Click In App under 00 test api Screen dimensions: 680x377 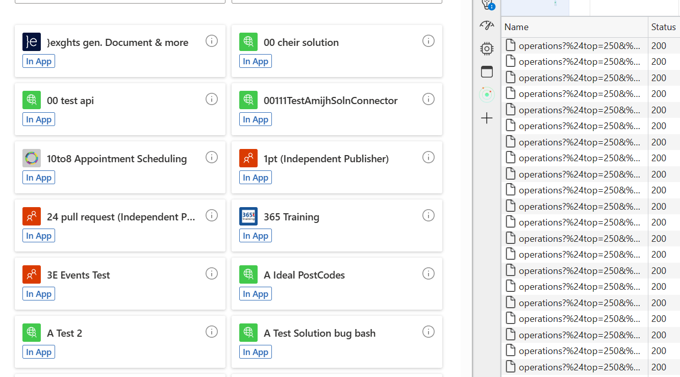pos(38,119)
